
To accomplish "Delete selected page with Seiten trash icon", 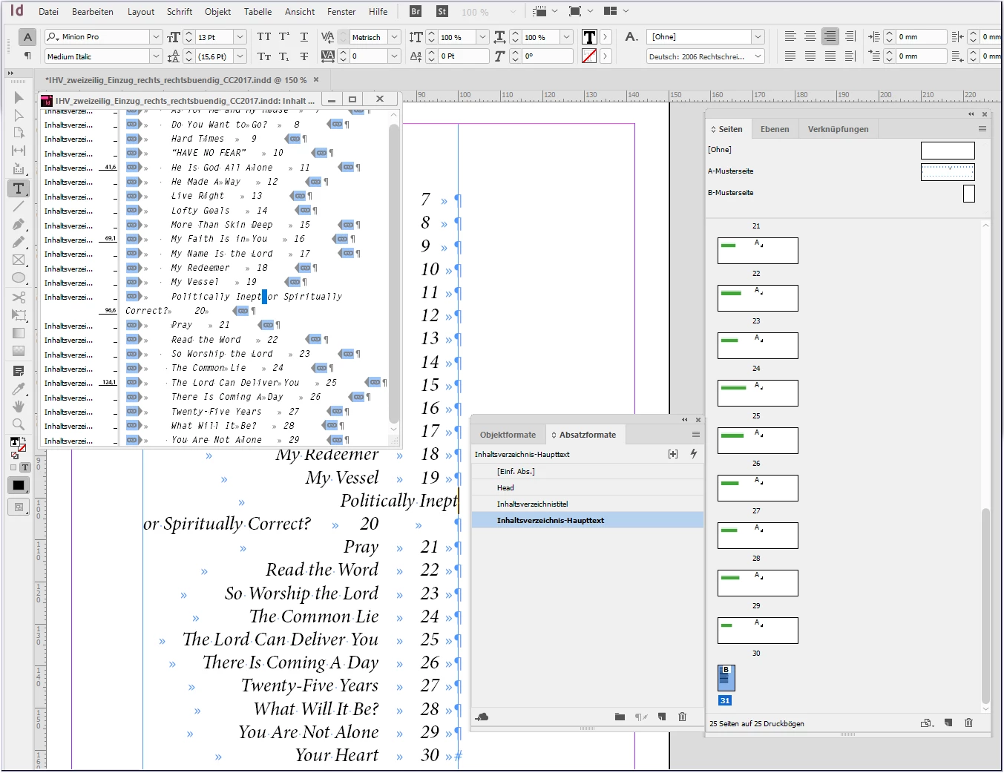I will [x=968, y=723].
